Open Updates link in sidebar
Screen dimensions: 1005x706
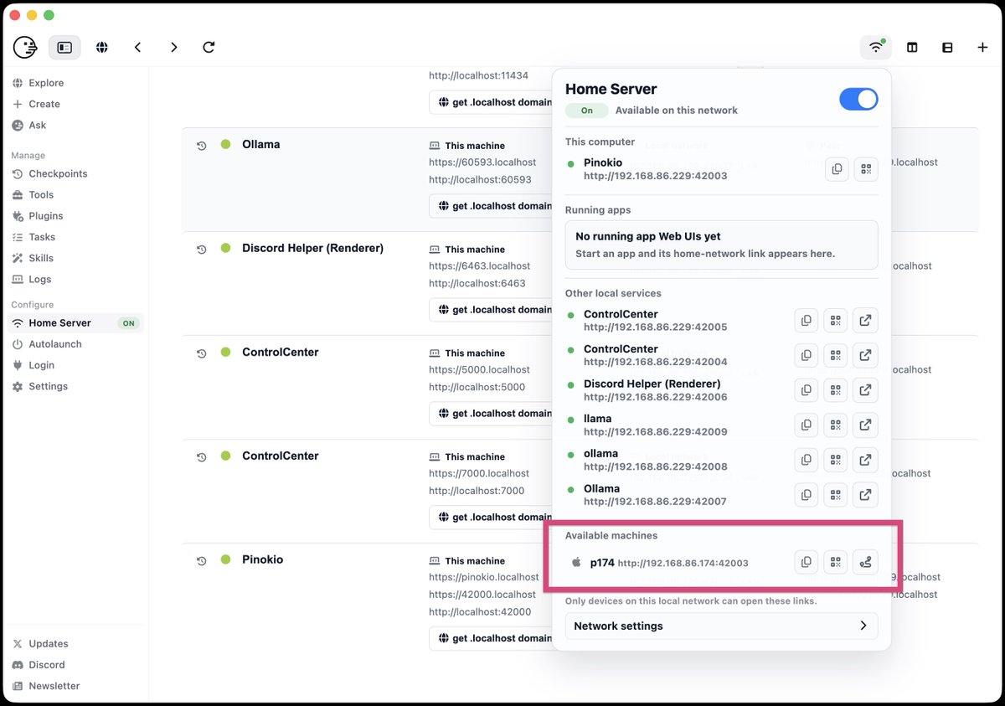pos(49,644)
